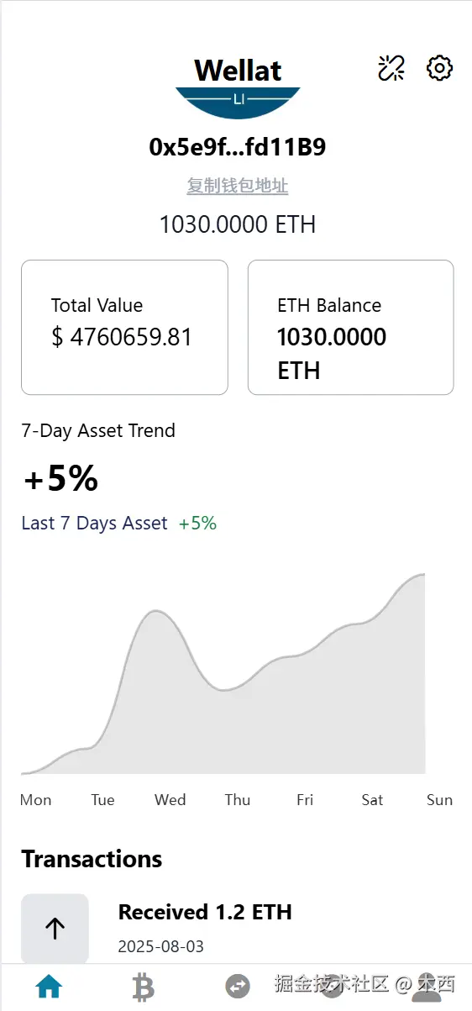
Task: Open the profile person icon tab
Action: [x=427, y=987]
